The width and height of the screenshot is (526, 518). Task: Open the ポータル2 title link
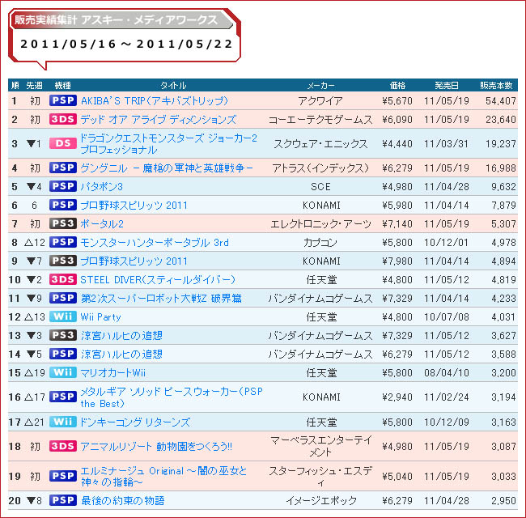coord(102,223)
